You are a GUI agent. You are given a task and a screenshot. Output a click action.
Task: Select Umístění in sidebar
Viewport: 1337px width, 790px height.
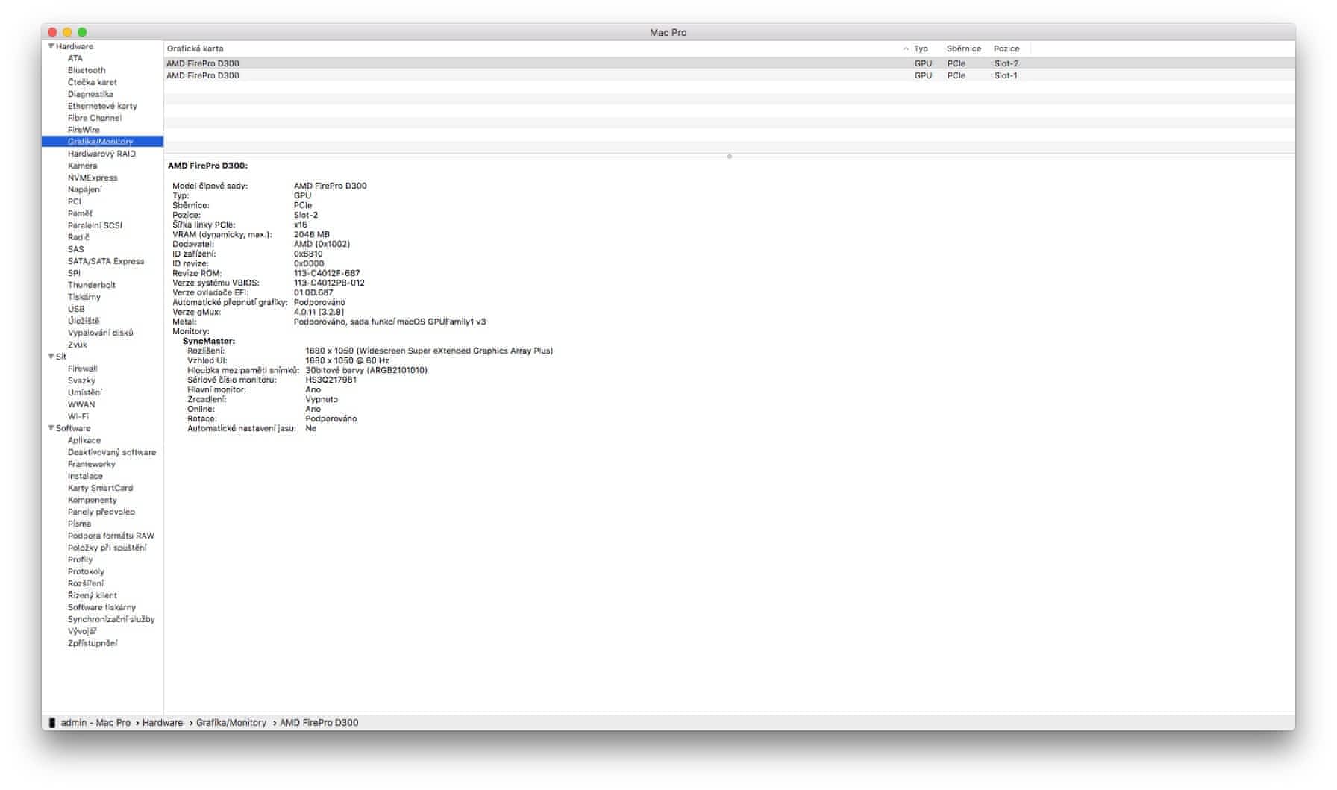click(85, 392)
